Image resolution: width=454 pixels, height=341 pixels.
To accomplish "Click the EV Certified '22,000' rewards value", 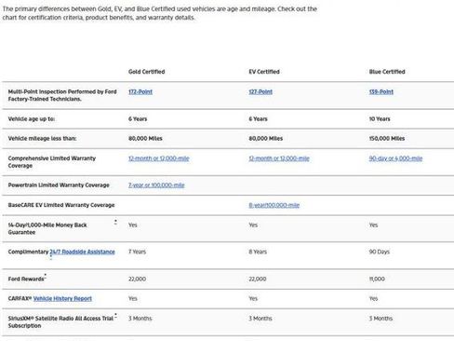I will tap(258, 279).
